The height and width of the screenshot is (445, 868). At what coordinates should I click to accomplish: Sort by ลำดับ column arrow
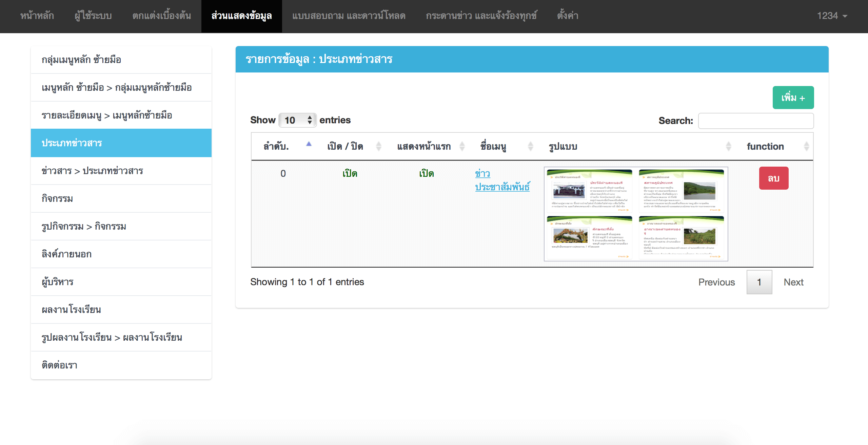pos(309,145)
